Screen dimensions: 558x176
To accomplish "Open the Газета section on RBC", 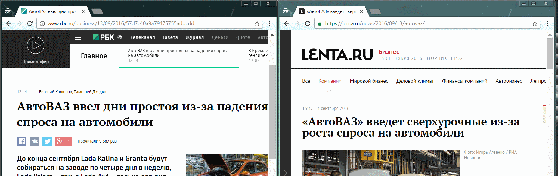I will pos(170,37).
